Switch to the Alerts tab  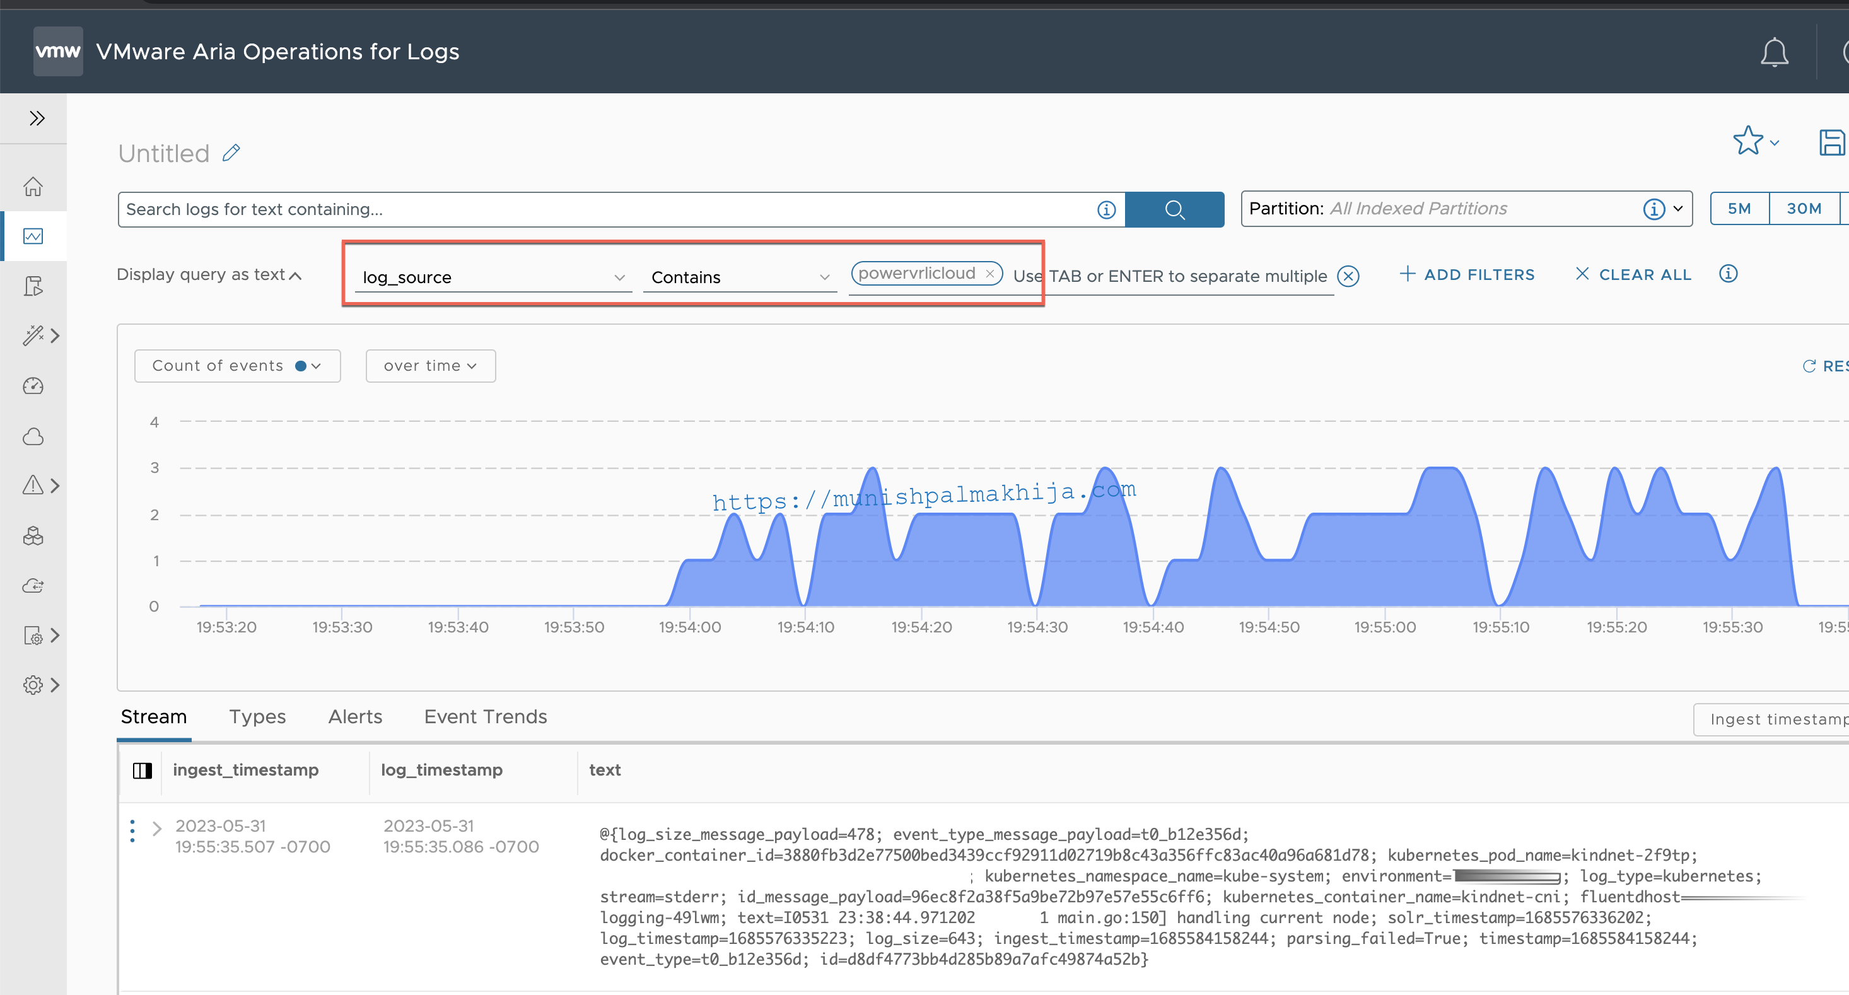[355, 716]
